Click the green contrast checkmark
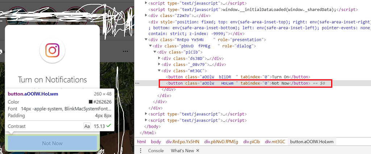371x154 pixels. click(109, 126)
